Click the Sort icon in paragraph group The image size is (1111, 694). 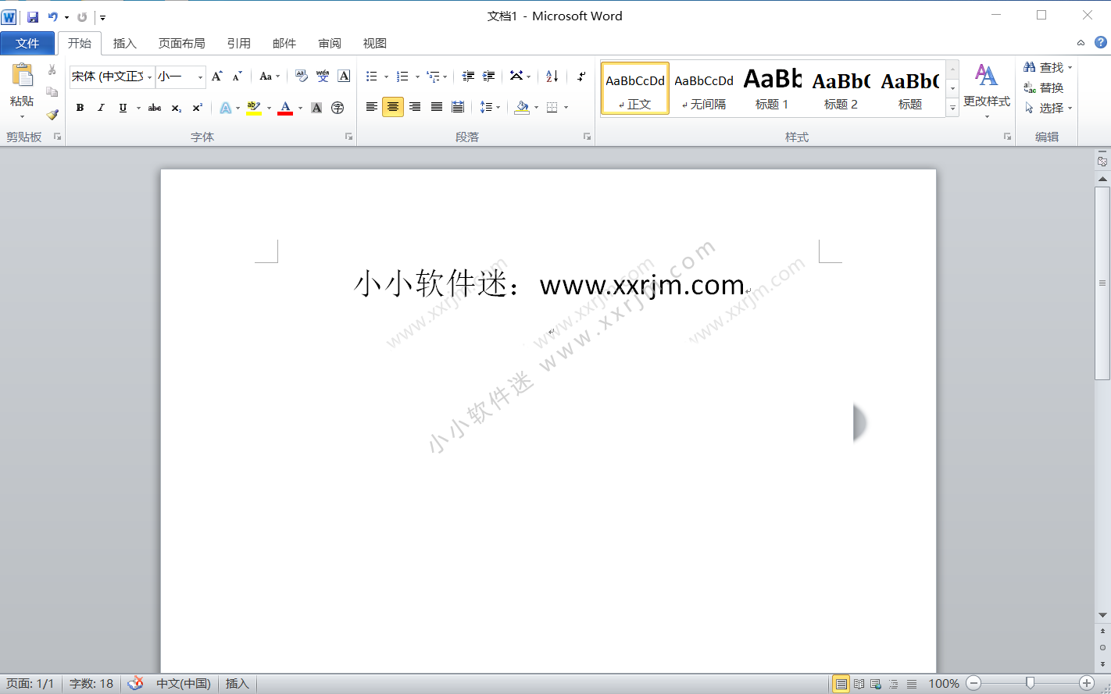552,76
